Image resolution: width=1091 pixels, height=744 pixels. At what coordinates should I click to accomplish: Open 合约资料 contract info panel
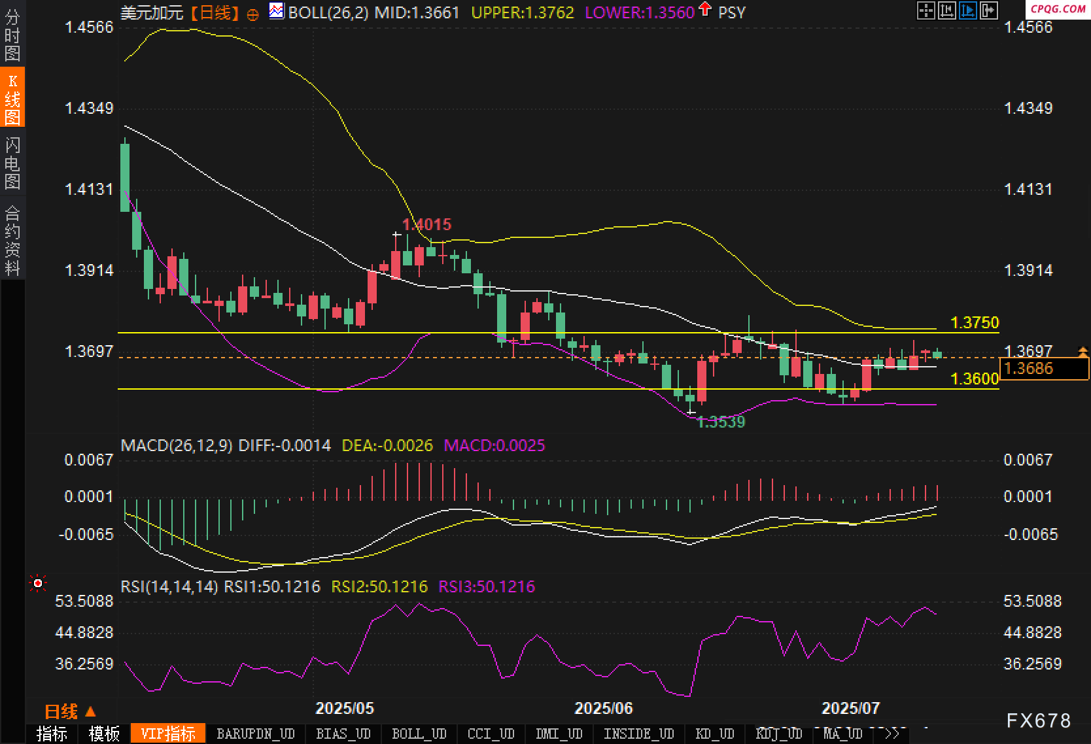pos(12,240)
